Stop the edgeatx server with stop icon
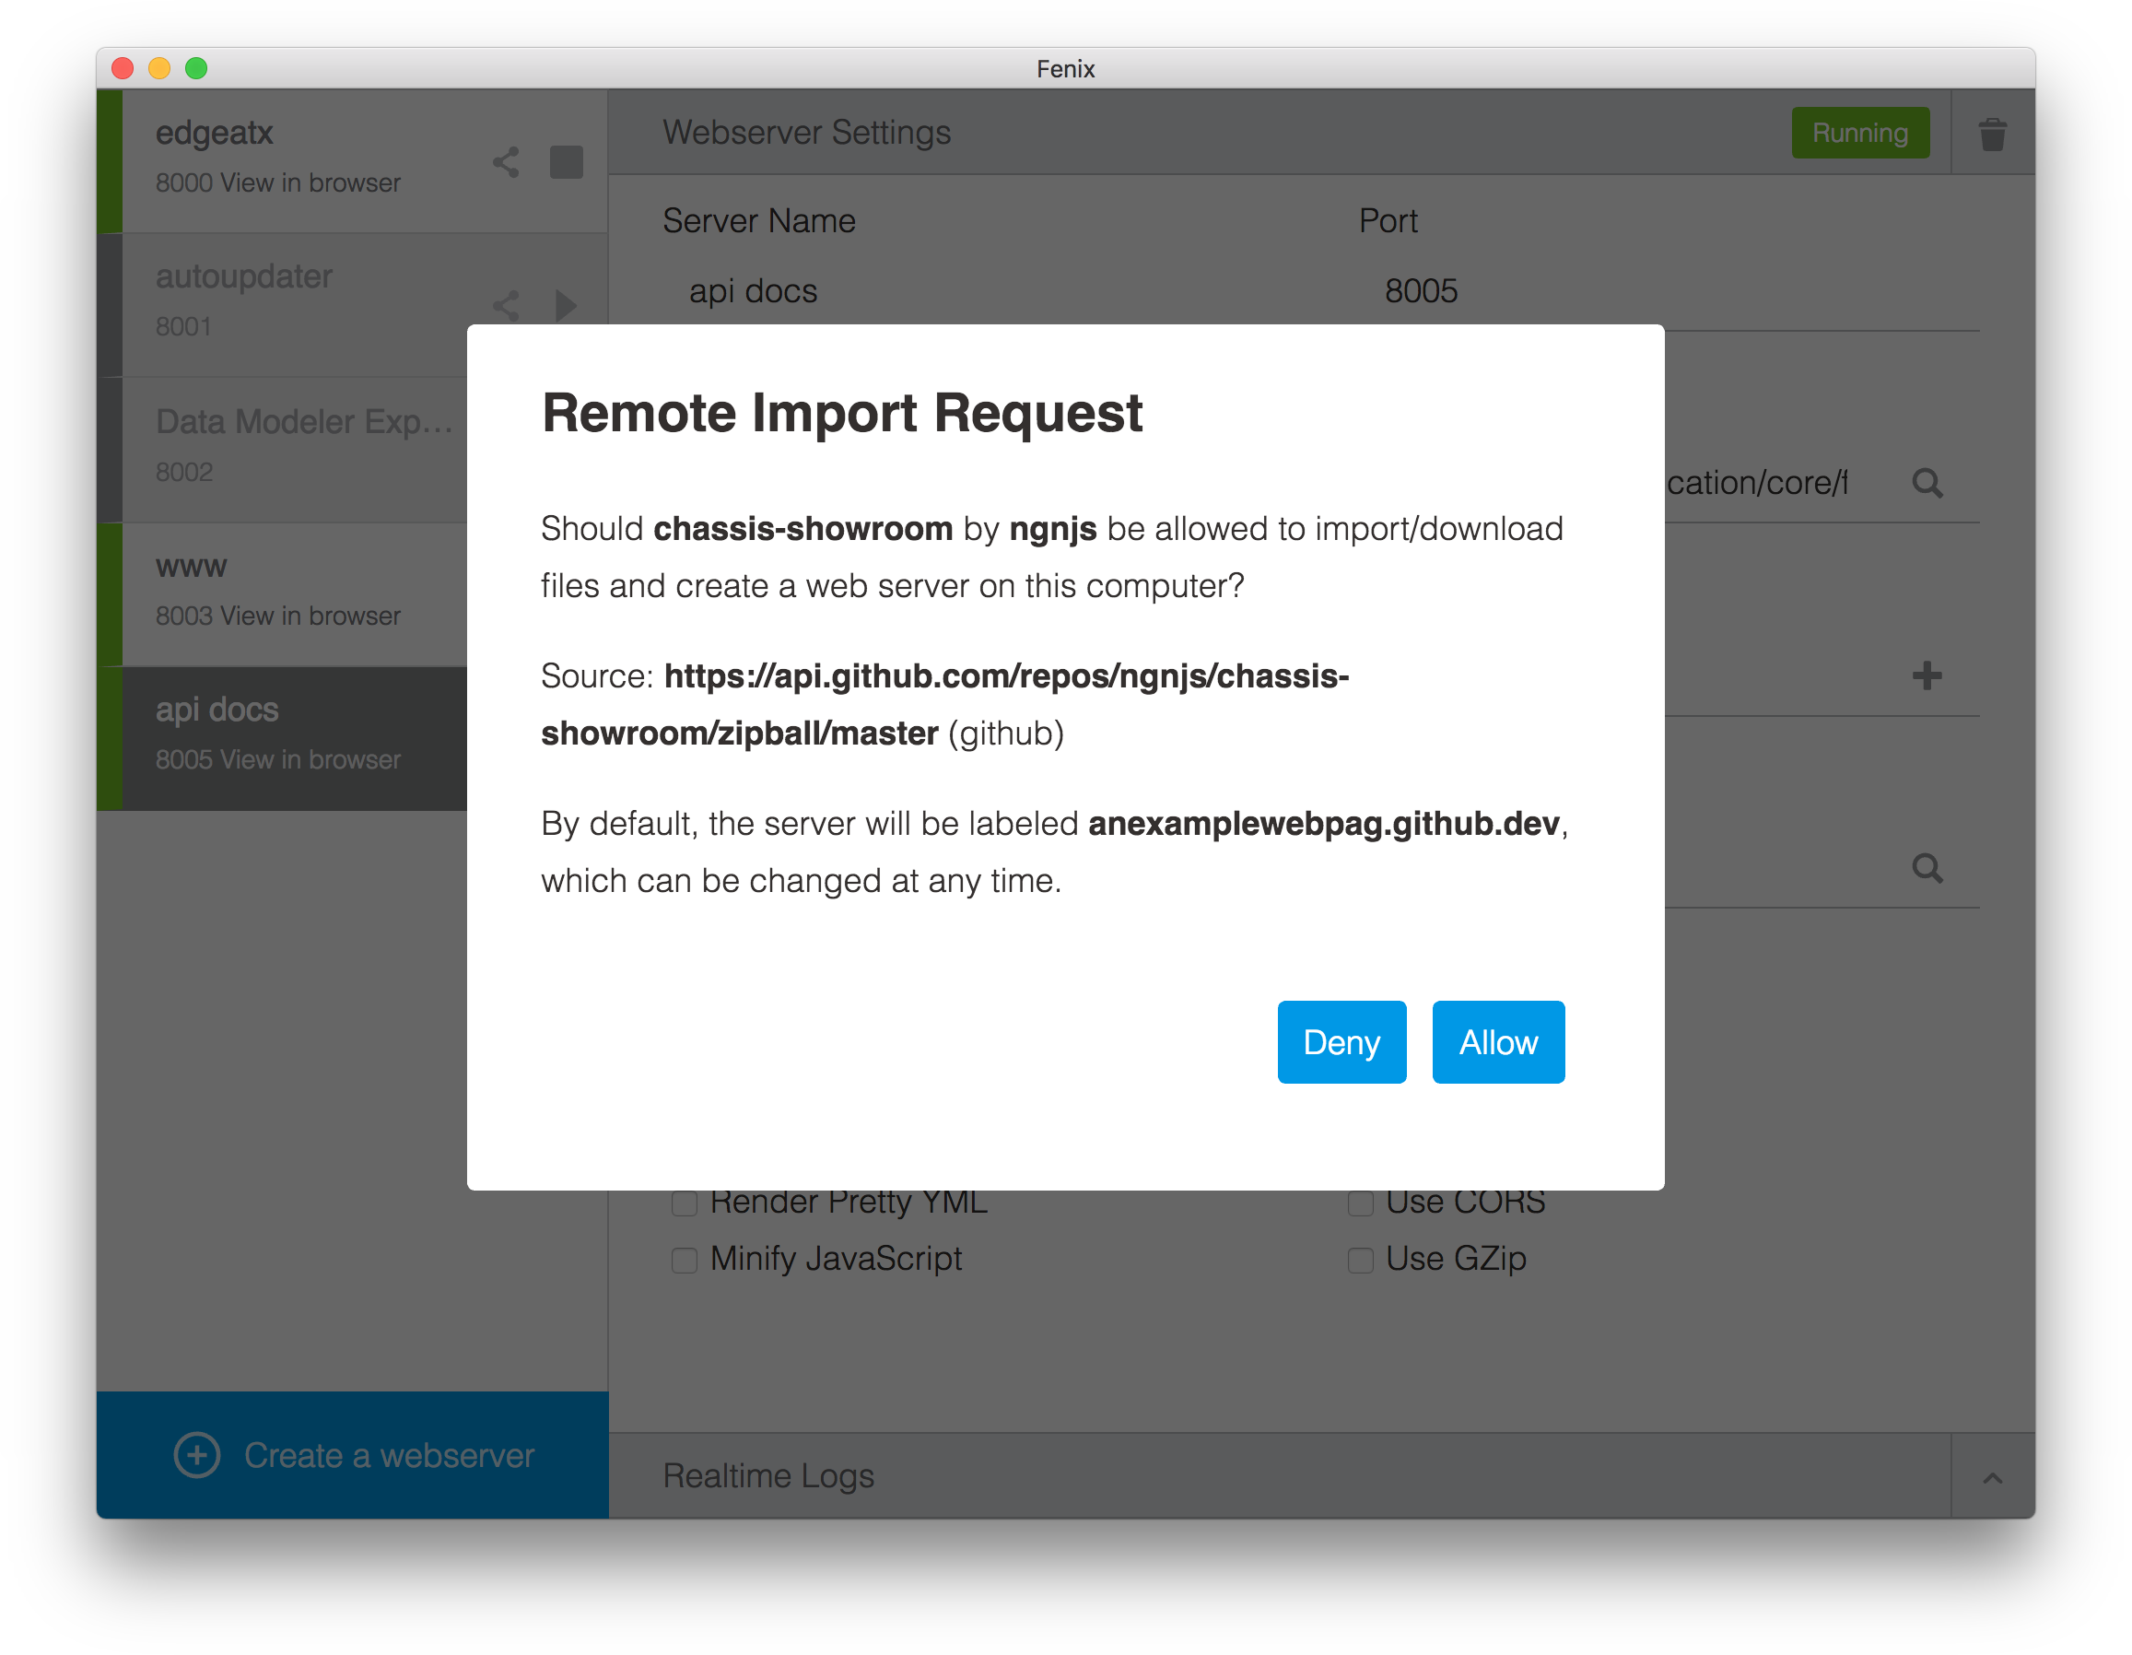 [x=565, y=162]
